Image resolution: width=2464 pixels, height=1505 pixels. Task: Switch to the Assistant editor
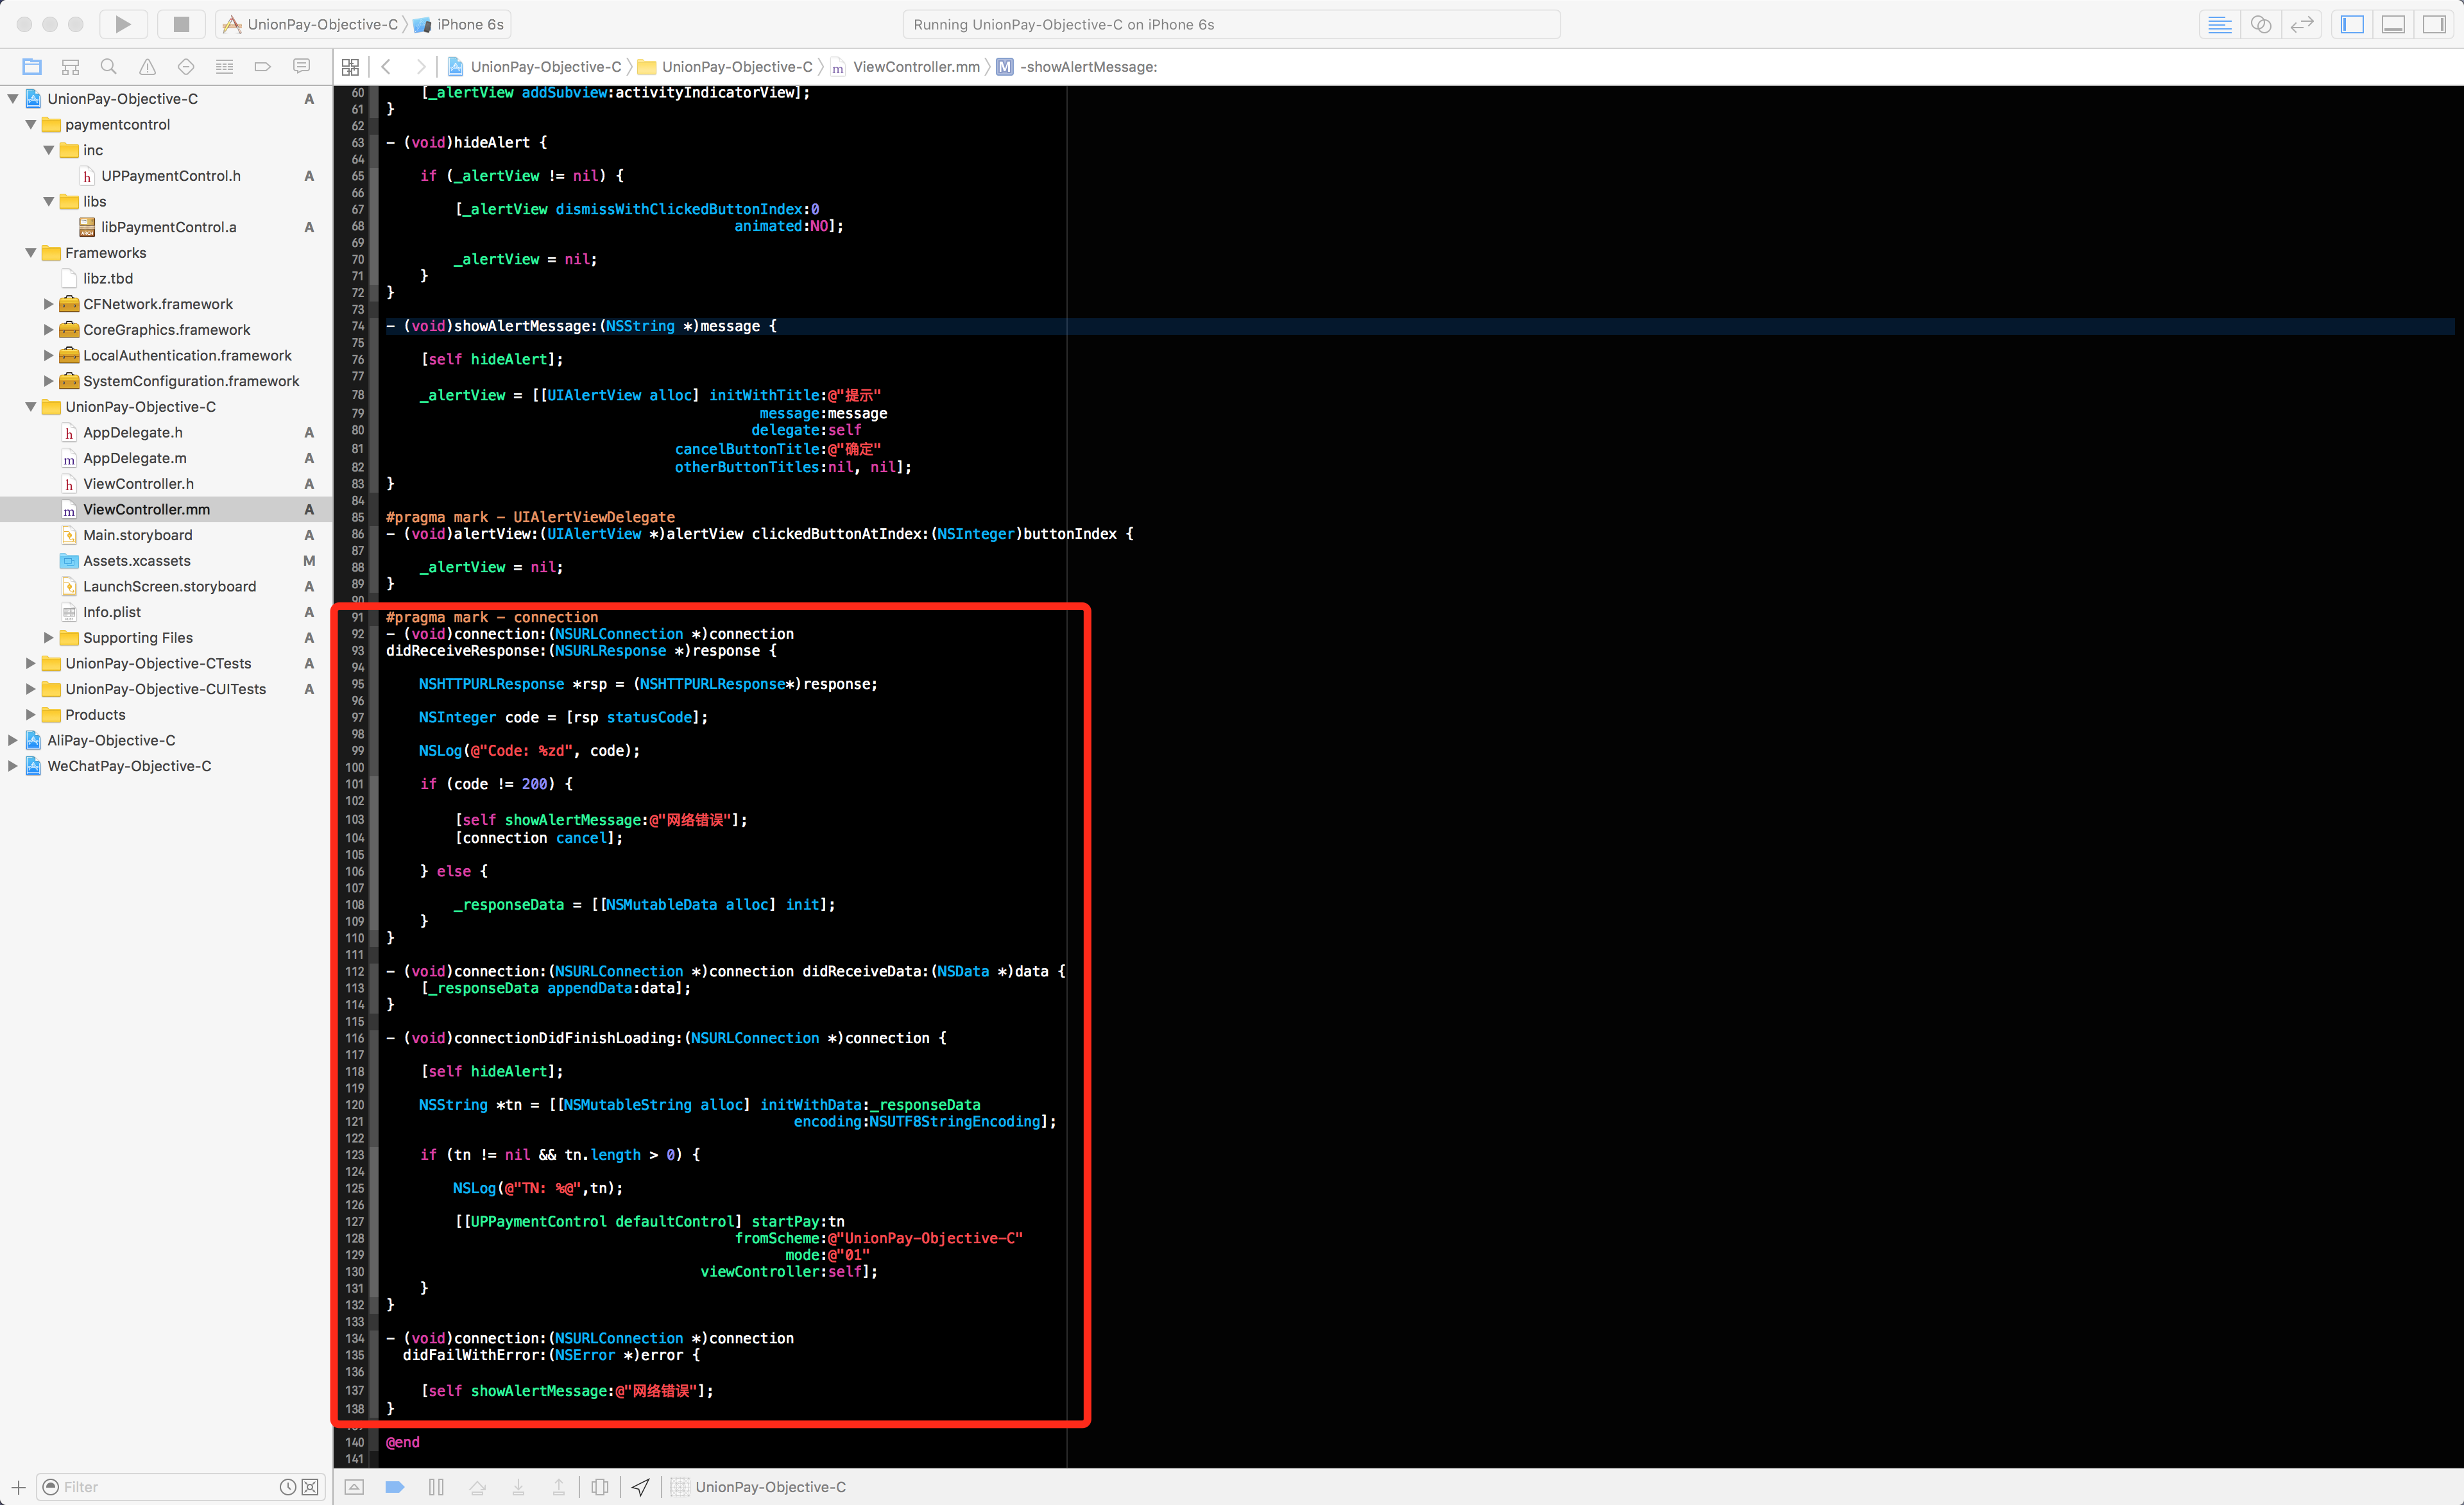(x=2260, y=24)
